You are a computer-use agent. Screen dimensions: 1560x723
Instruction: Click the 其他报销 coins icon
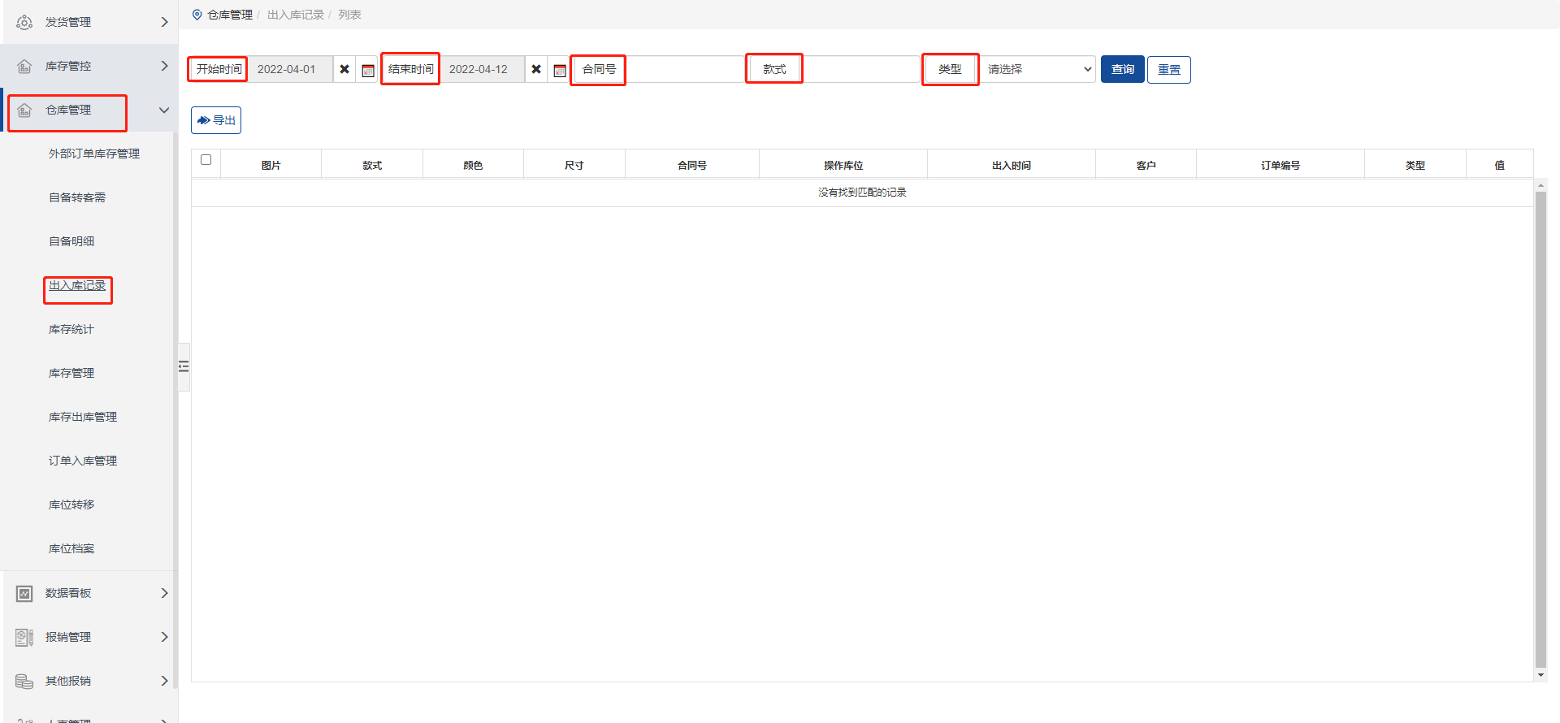click(x=24, y=681)
